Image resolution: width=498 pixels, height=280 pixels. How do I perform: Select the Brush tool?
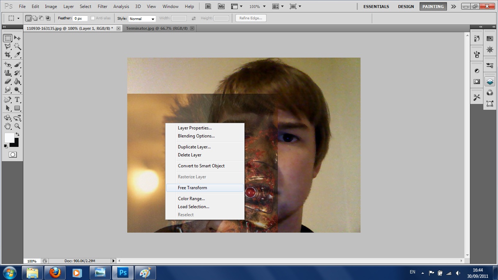[x=17, y=65]
